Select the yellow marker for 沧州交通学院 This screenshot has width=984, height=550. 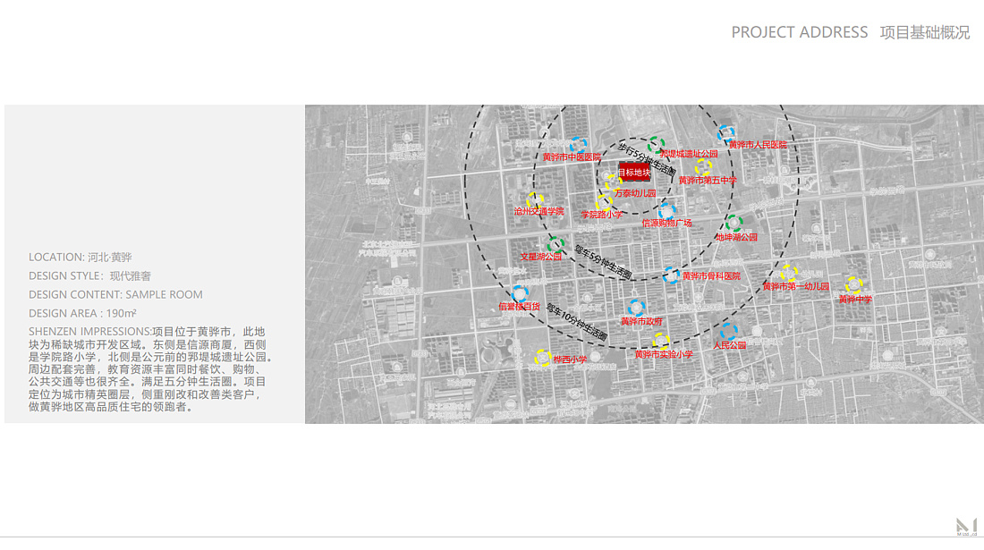pos(535,200)
